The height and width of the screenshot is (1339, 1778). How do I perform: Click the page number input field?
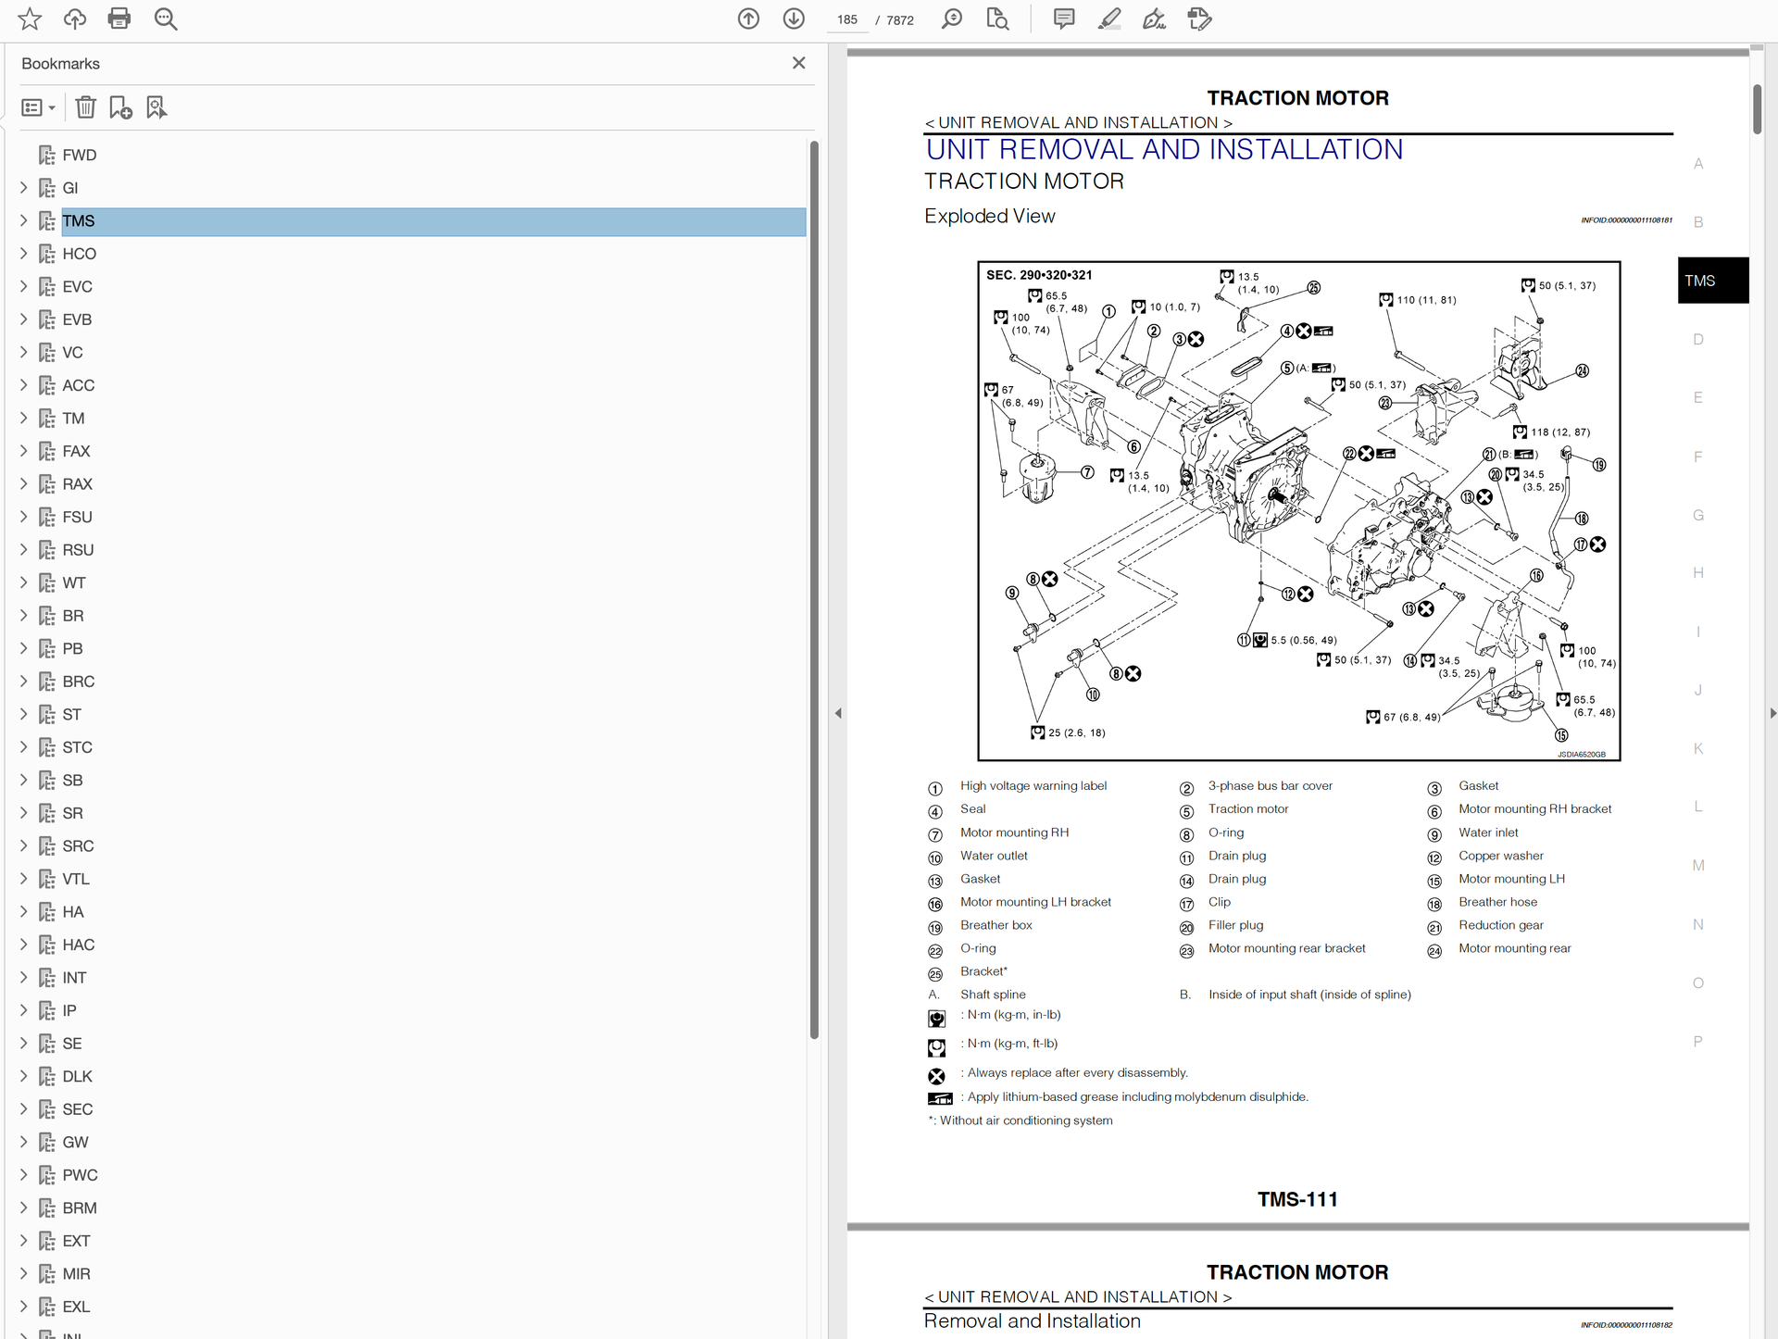(x=846, y=19)
